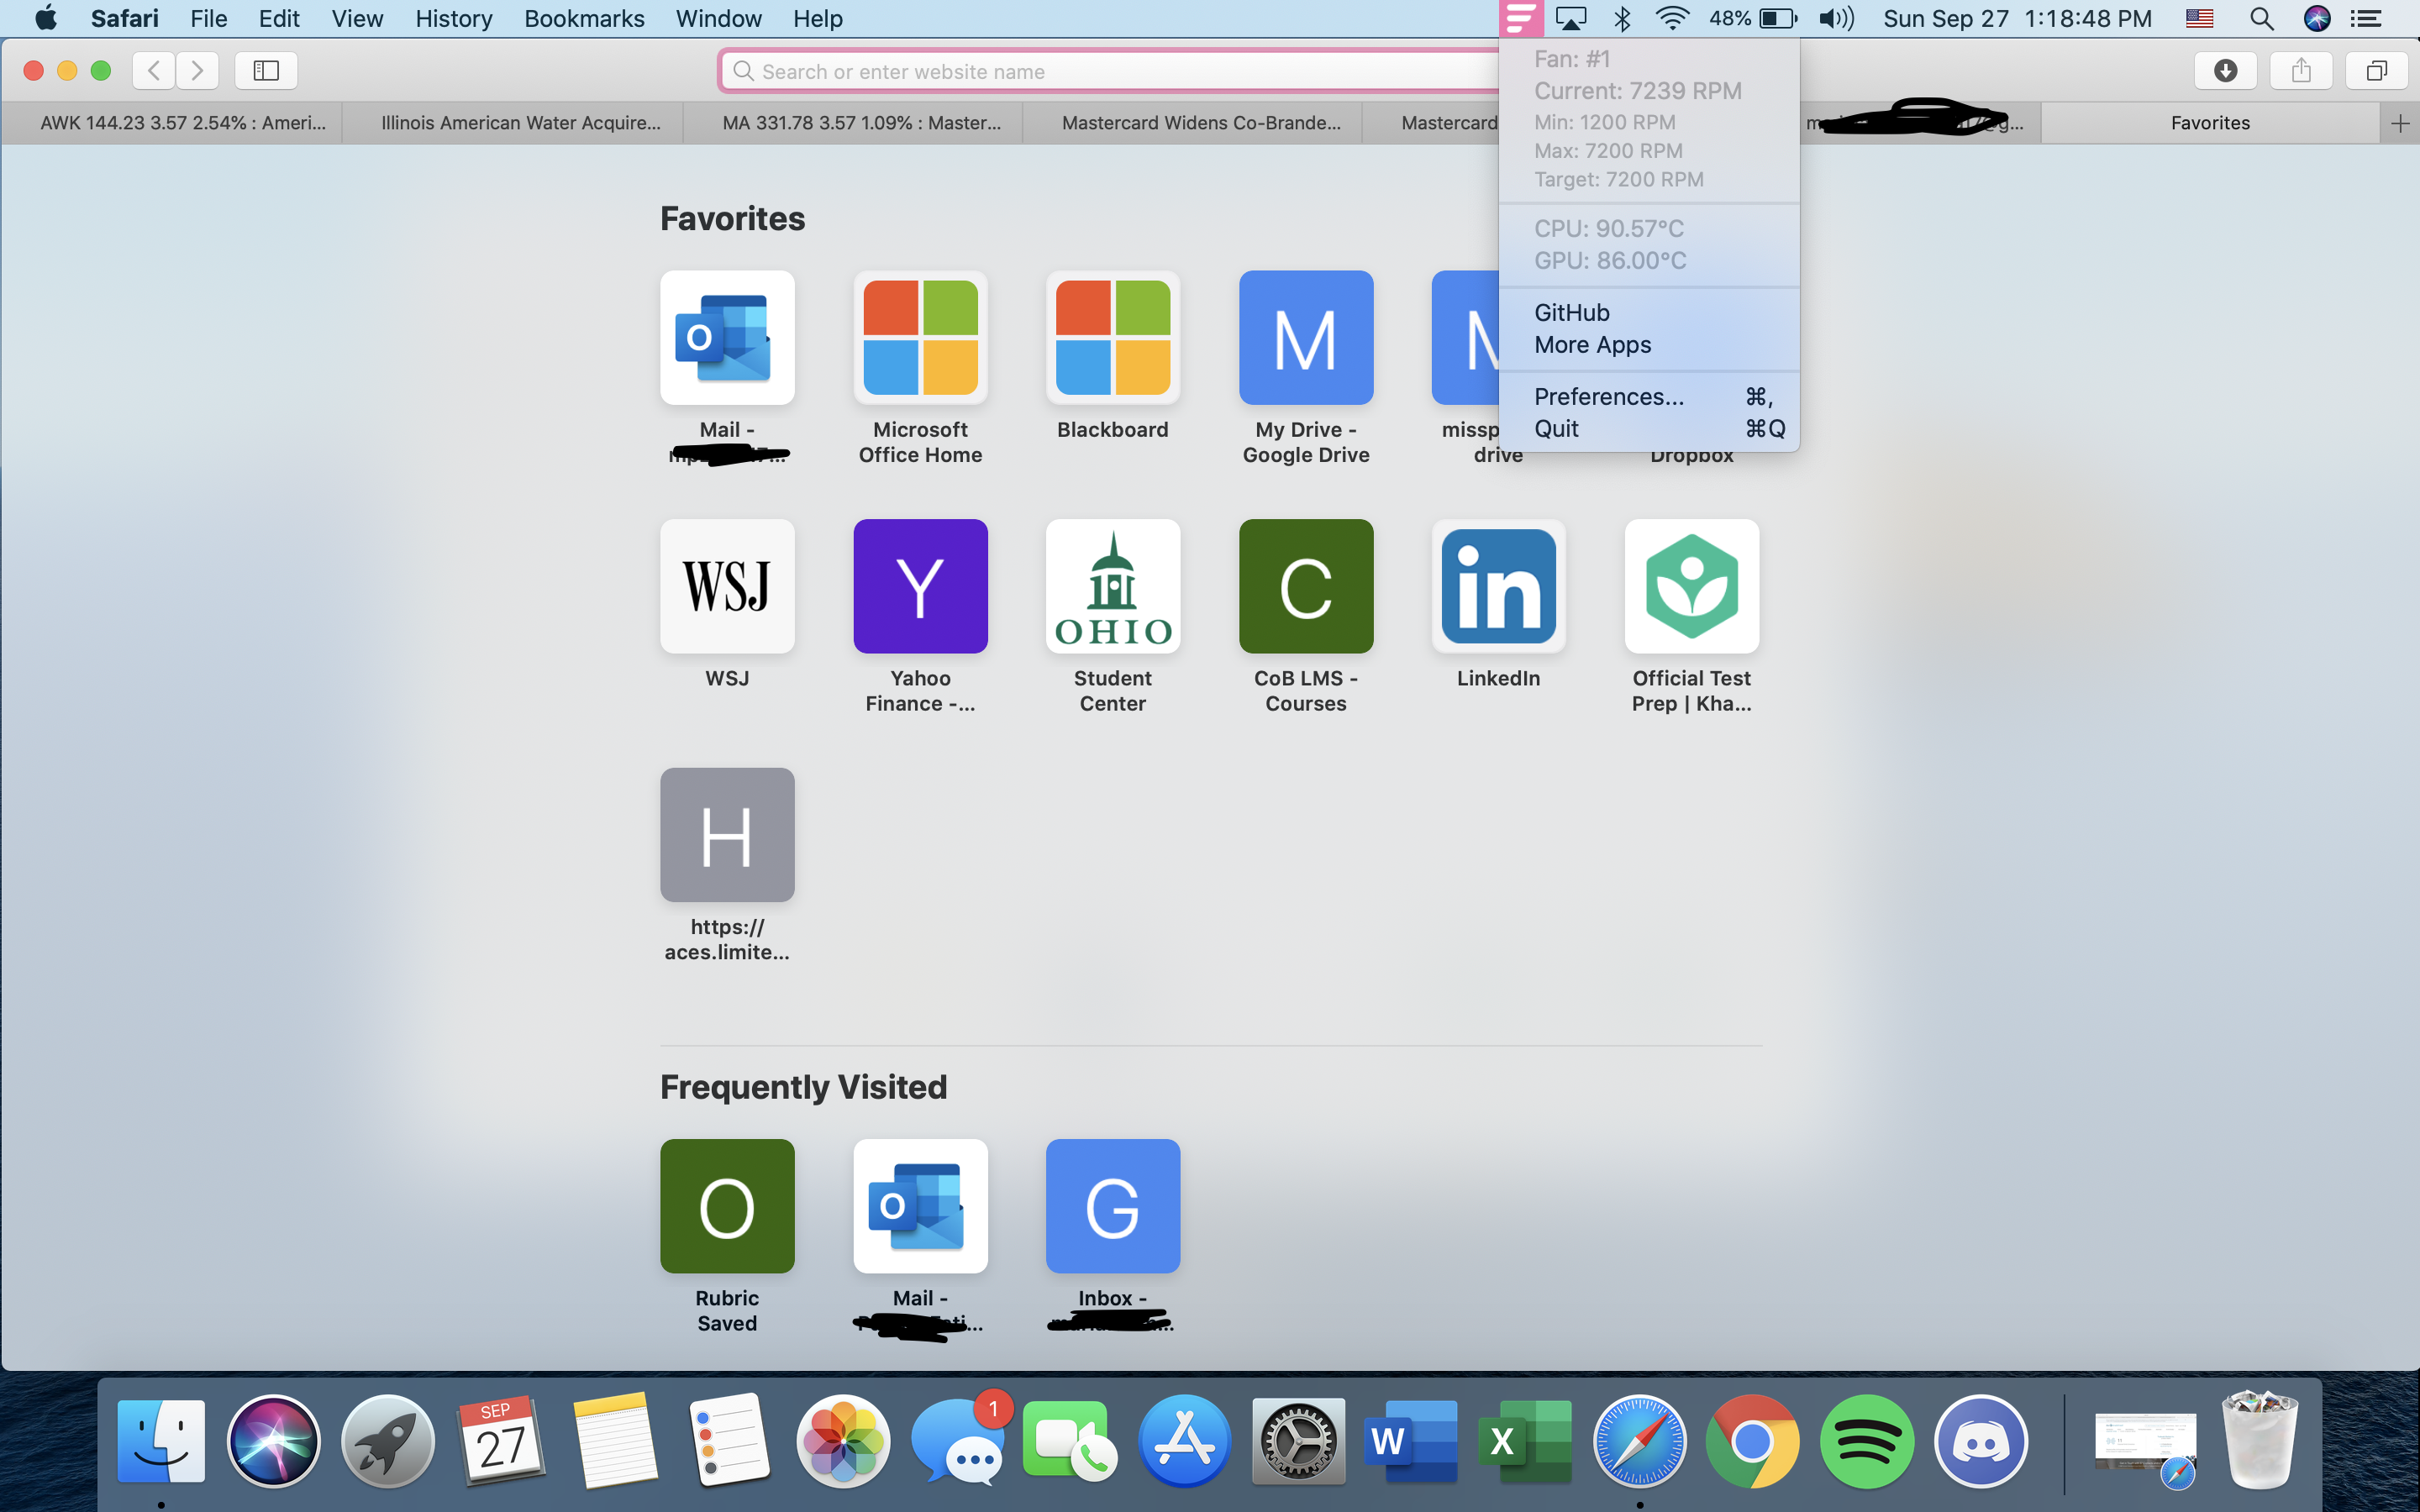Click the Share toolbar icon
The image size is (2420, 1512).
(x=2301, y=70)
